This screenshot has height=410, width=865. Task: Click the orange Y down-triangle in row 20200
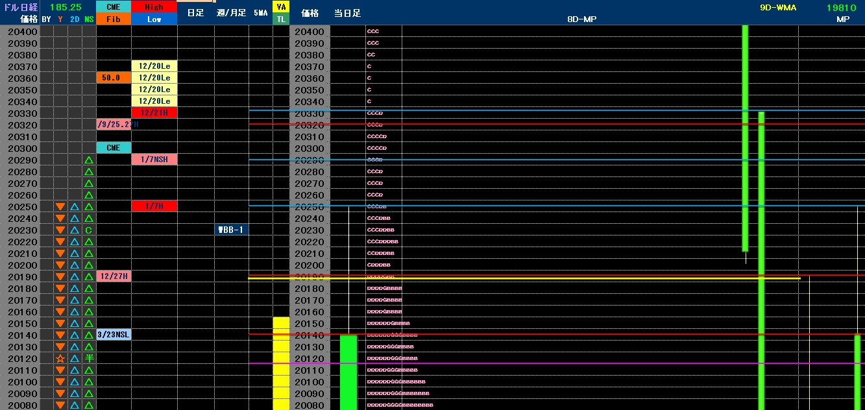coord(60,265)
